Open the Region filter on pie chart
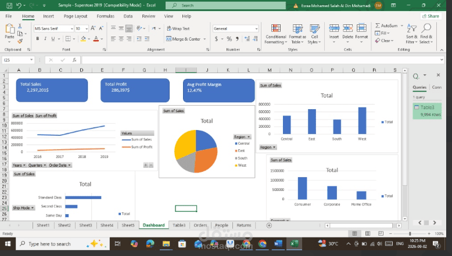Screen dimensions: 452x256 click(x=242, y=137)
